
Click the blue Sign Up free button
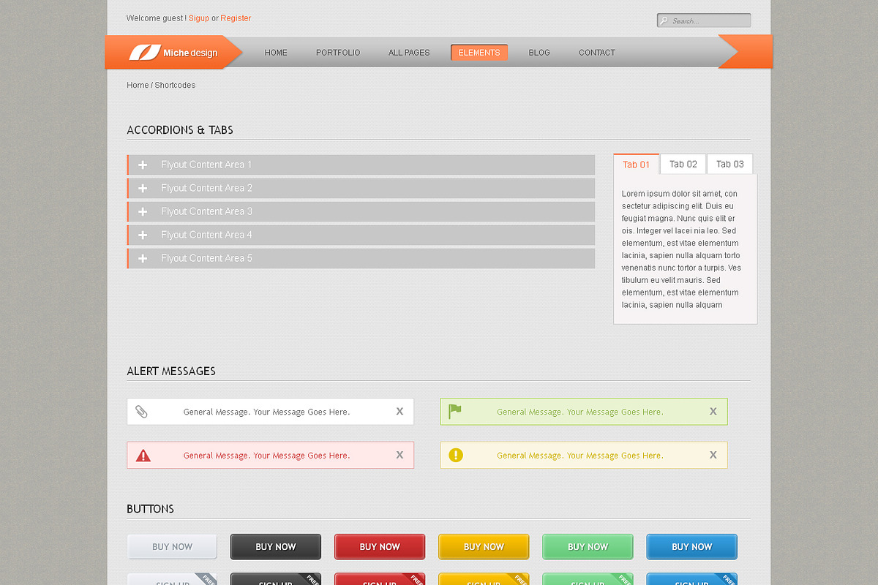pos(691,579)
